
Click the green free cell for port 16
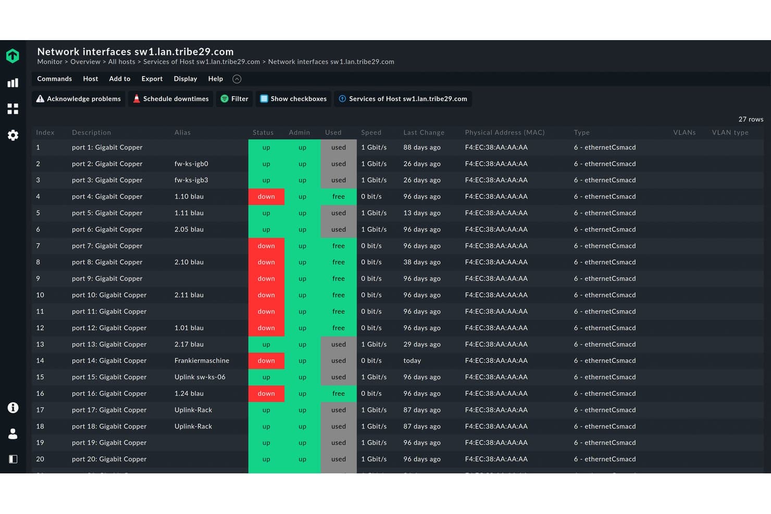(x=339, y=393)
